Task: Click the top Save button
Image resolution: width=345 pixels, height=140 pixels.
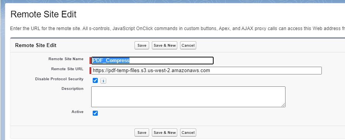Action: coord(142,45)
